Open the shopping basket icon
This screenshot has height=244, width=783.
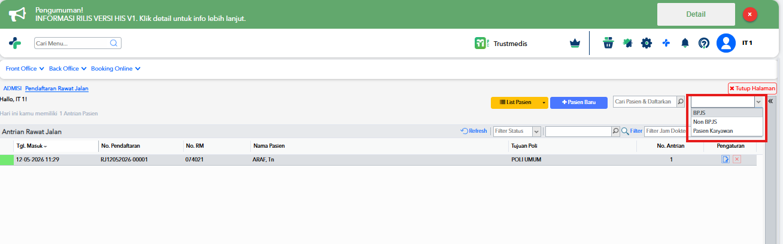[x=608, y=43]
